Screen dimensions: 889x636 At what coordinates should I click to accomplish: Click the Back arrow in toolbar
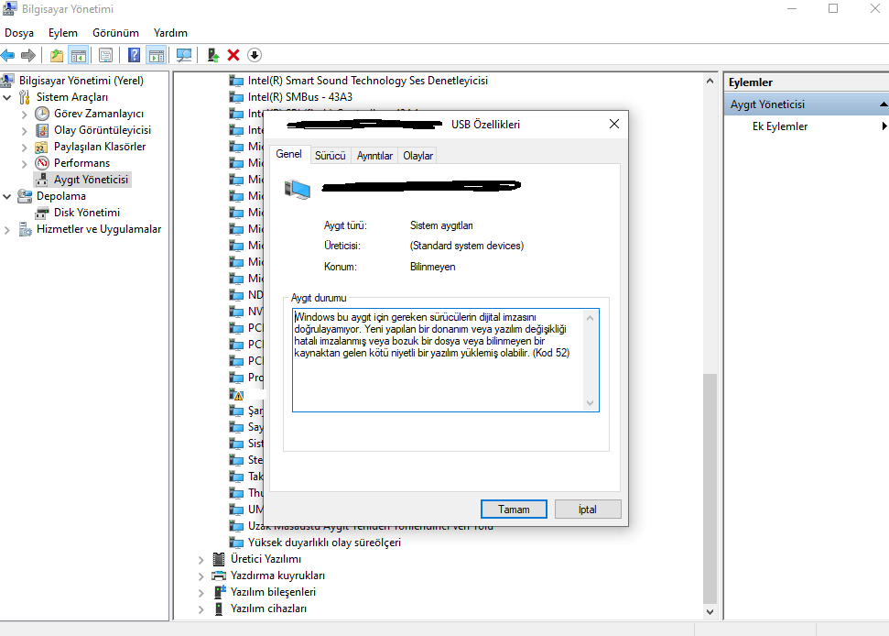click(x=8, y=55)
